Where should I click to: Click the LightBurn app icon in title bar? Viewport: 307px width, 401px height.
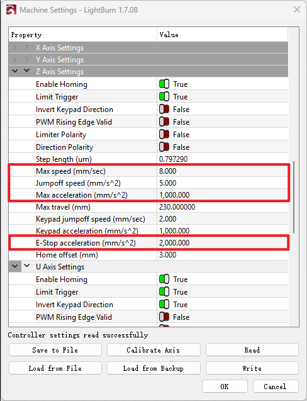point(11,10)
